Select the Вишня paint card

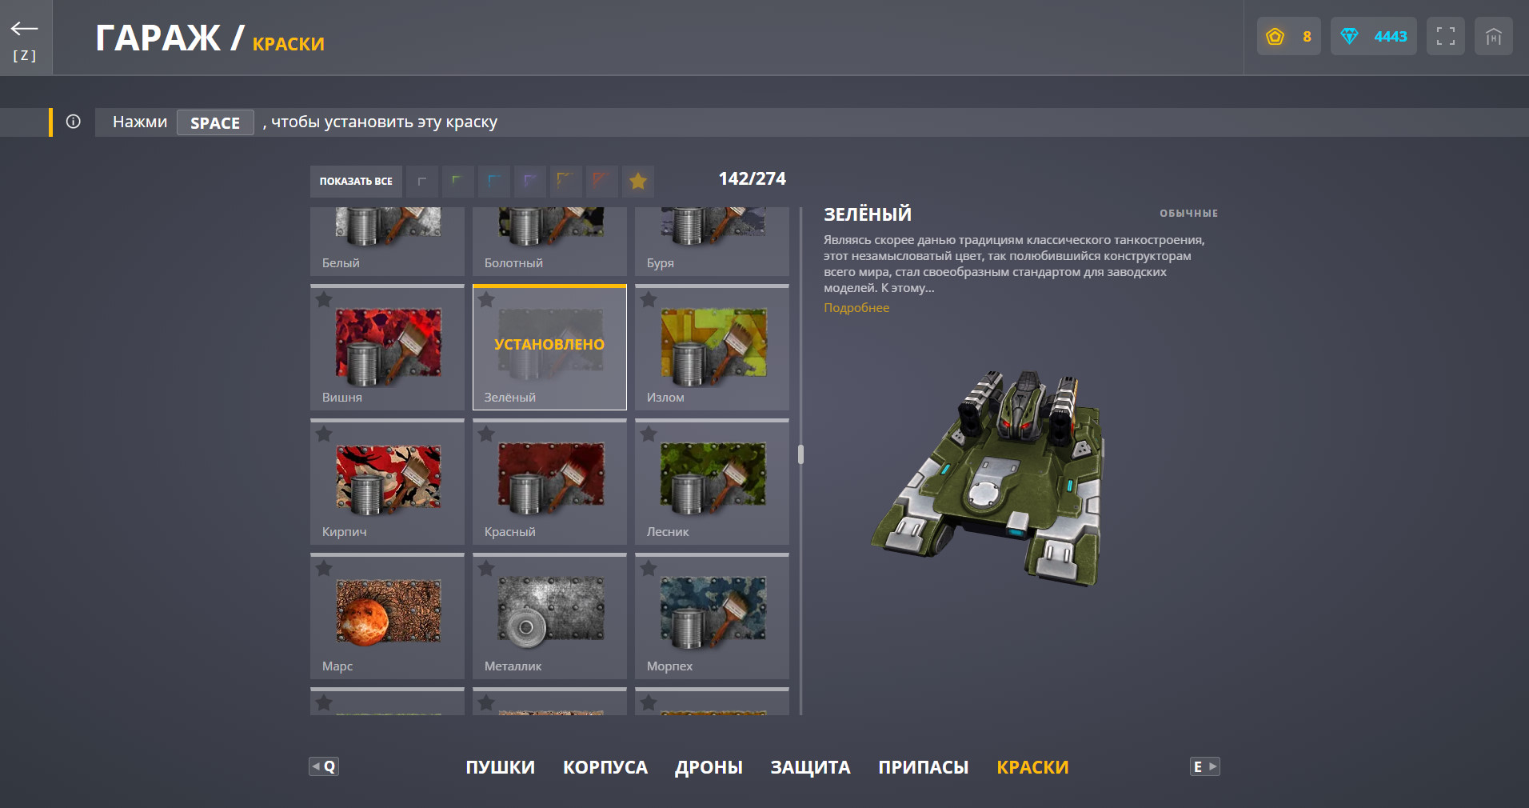click(387, 348)
